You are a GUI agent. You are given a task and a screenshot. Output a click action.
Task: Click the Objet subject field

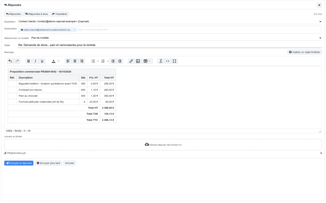[170, 45]
